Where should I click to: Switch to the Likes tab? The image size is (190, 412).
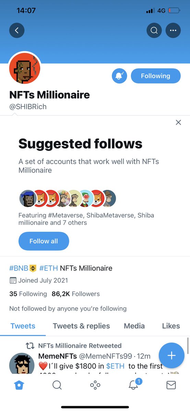[x=171, y=326]
